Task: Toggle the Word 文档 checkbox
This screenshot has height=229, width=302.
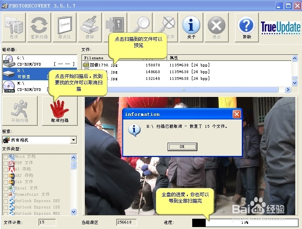Action: (6, 157)
